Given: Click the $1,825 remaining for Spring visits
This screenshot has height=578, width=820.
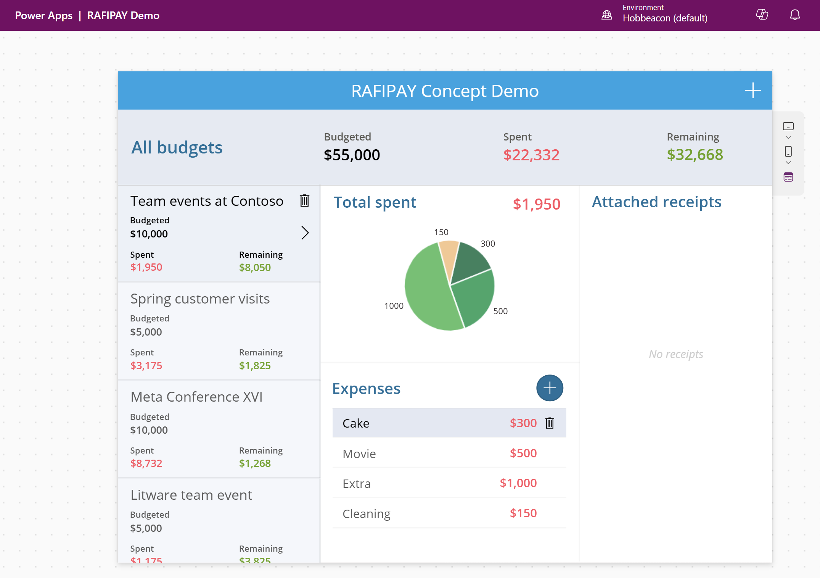Looking at the screenshot, I should pos(255,365).
